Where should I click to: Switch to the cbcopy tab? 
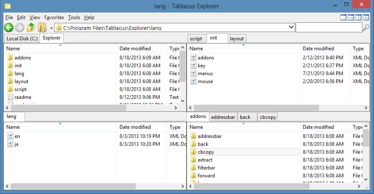[x=267, y=117]
